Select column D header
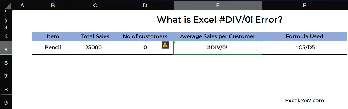Viewport: 348px width, 109px height. (x=145, y=6)
